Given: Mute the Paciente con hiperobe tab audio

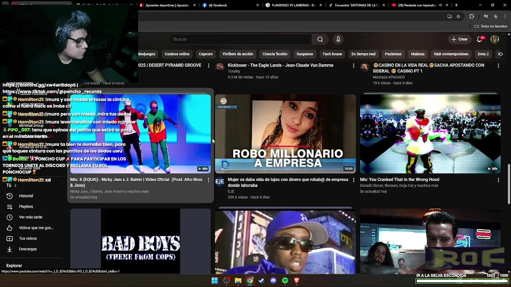Looking at the screenshot, I should pos(441,5).
